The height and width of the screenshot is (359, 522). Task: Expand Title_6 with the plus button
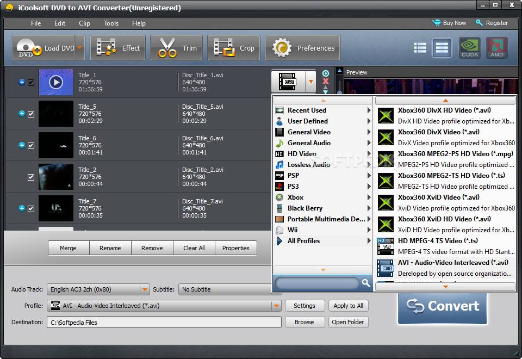[22, 145]
